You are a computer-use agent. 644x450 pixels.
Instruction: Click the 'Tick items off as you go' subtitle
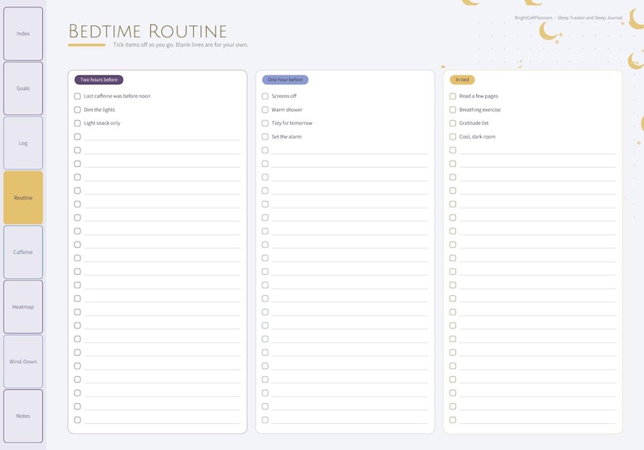click(x=181, y=45)
